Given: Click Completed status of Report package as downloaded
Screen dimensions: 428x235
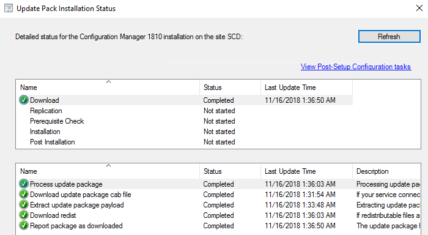Looking at the screenshot, I should click(x=219, y=226).
